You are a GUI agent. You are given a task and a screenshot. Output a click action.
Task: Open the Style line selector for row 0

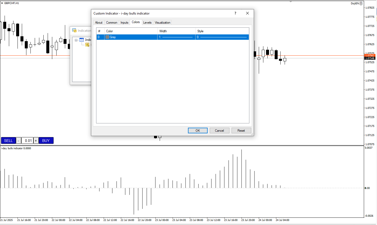click(x=222, y=37)
